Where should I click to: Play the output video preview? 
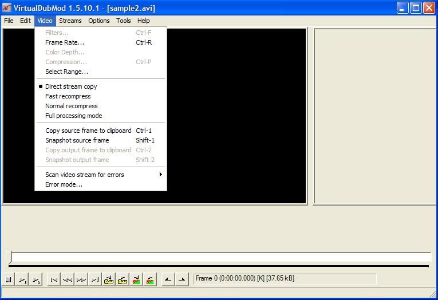[x=36, y=279]
